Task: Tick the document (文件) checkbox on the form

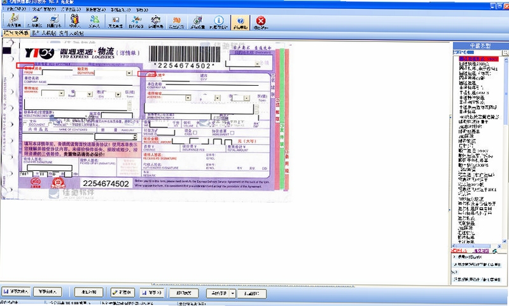Action: point(25,123)
